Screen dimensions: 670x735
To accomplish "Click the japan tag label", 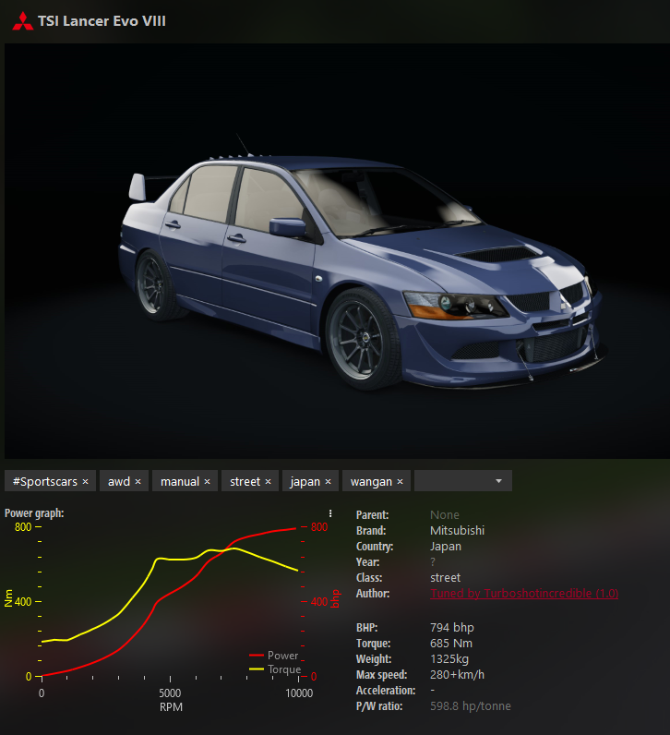I will (305, 482).
